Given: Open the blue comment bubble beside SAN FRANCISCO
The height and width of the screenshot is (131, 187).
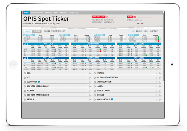Looking at the screenshot, I should [112, 99].
